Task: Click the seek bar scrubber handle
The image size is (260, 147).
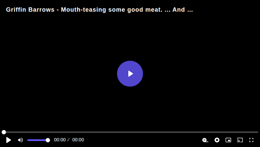Action: point(4,132)
